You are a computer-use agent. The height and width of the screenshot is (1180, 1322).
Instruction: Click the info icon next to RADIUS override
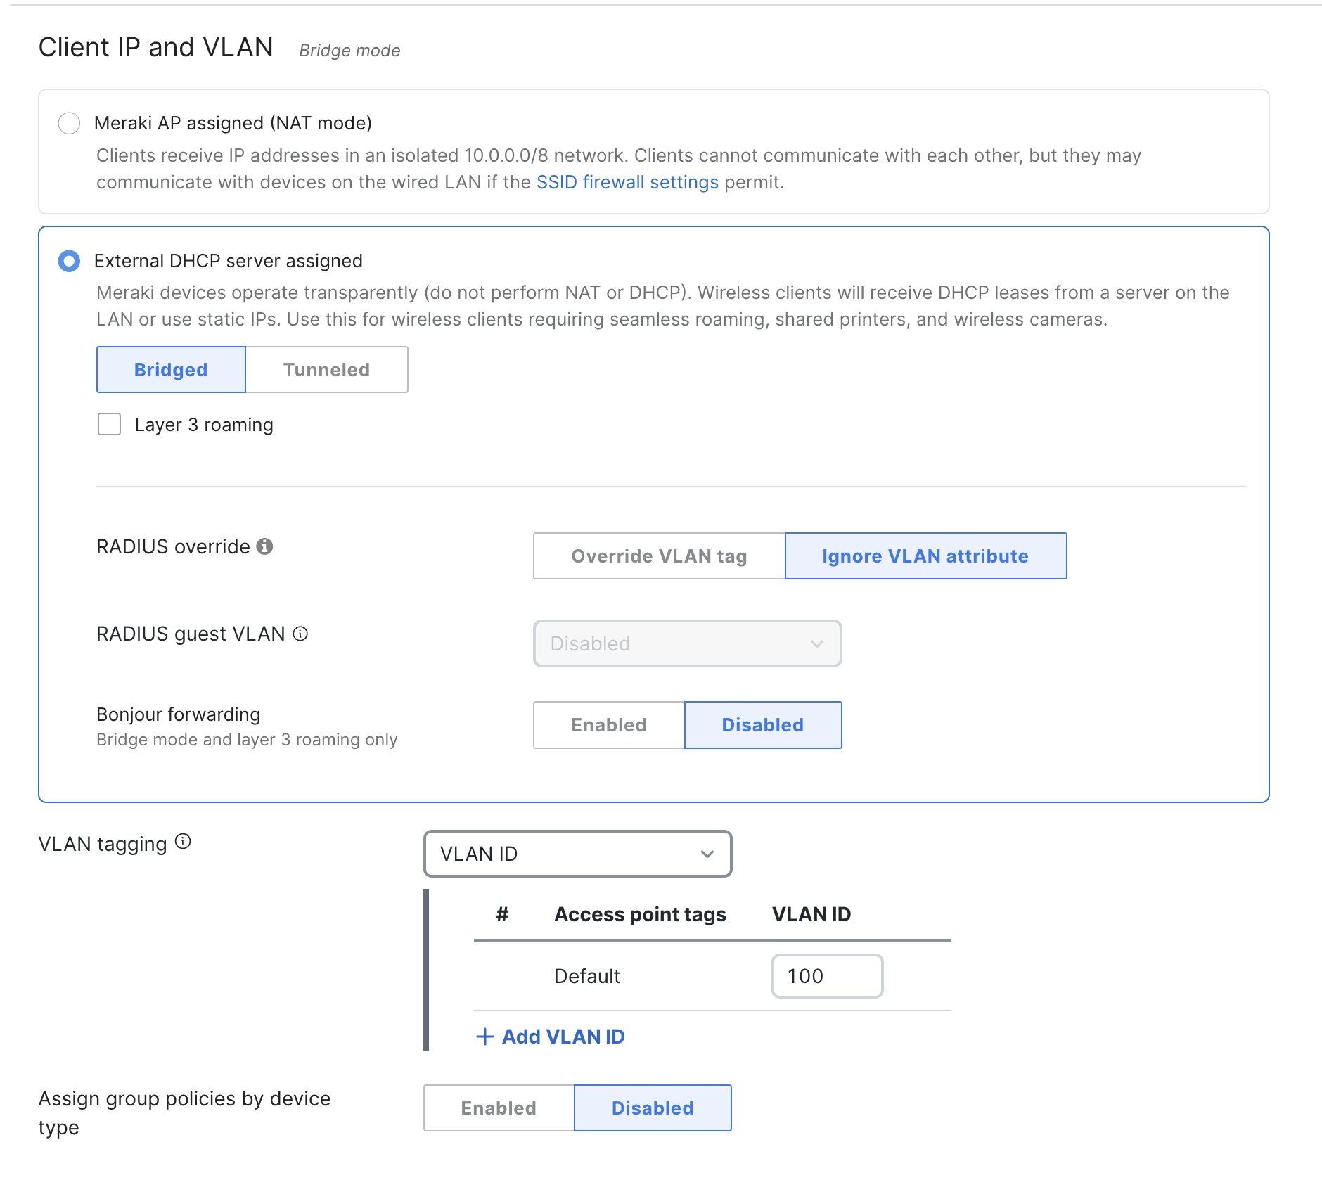coord(265,546)
